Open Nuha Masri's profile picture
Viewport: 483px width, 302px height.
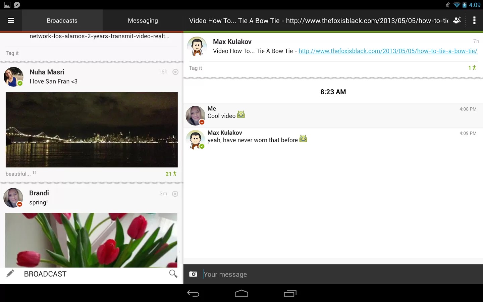coord(13,77)
